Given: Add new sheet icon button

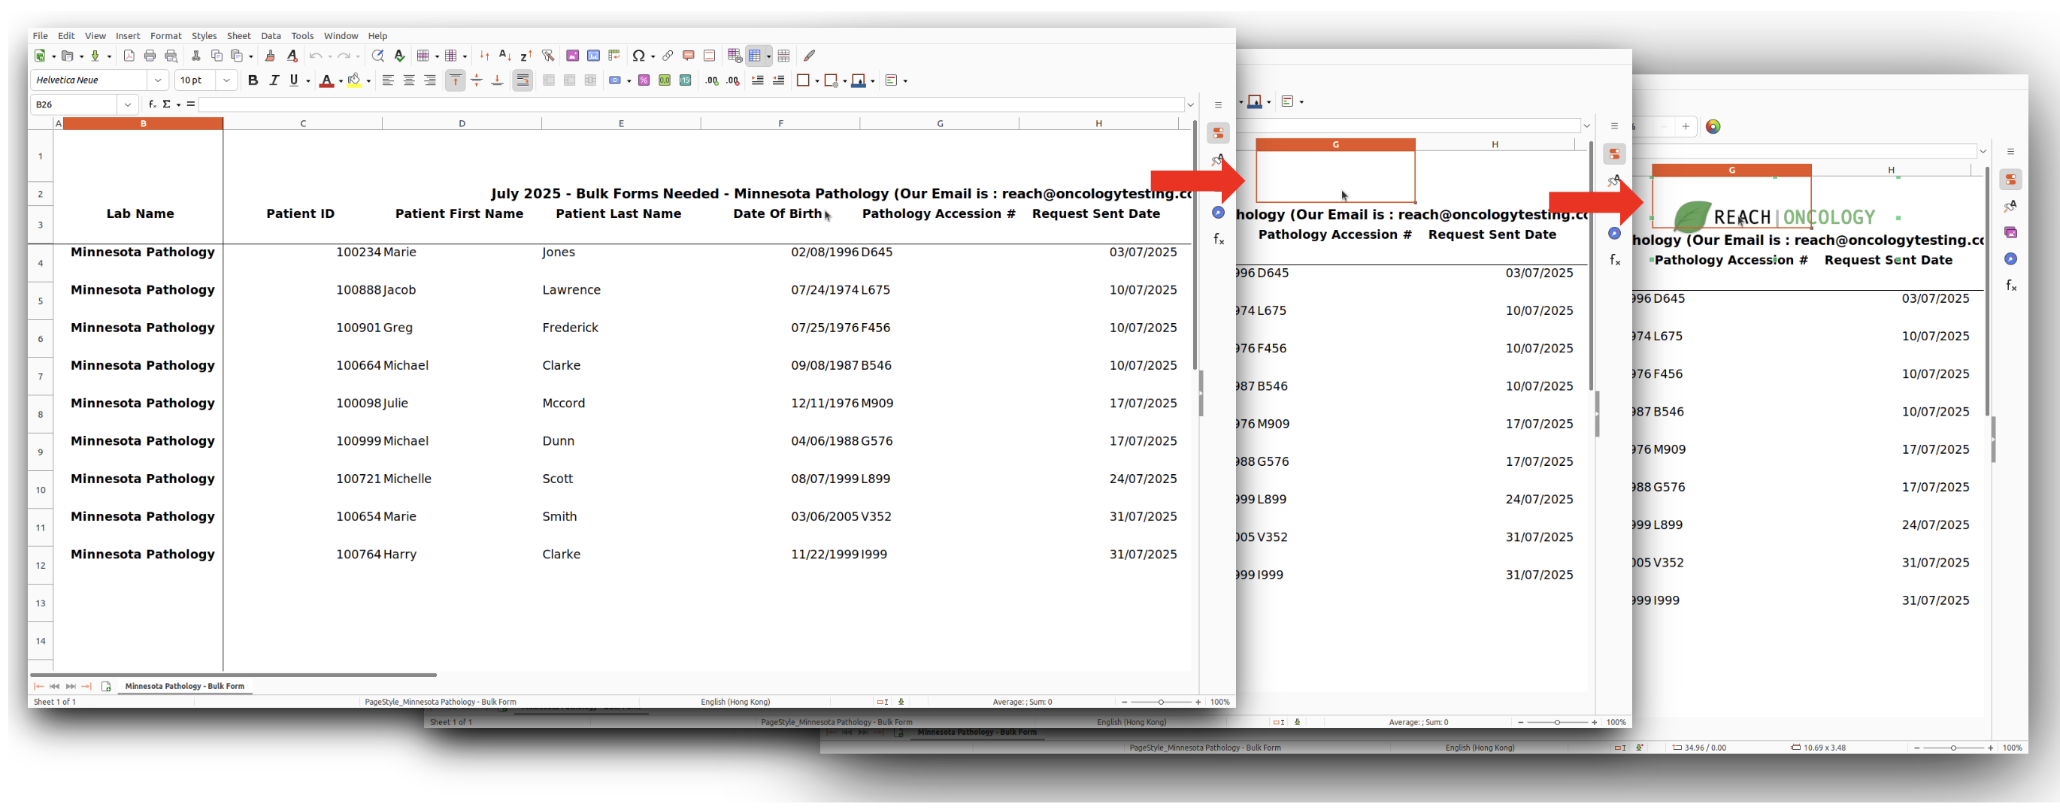Looking at the screenshot, I should pyautogui.click(x=105, y=686).
